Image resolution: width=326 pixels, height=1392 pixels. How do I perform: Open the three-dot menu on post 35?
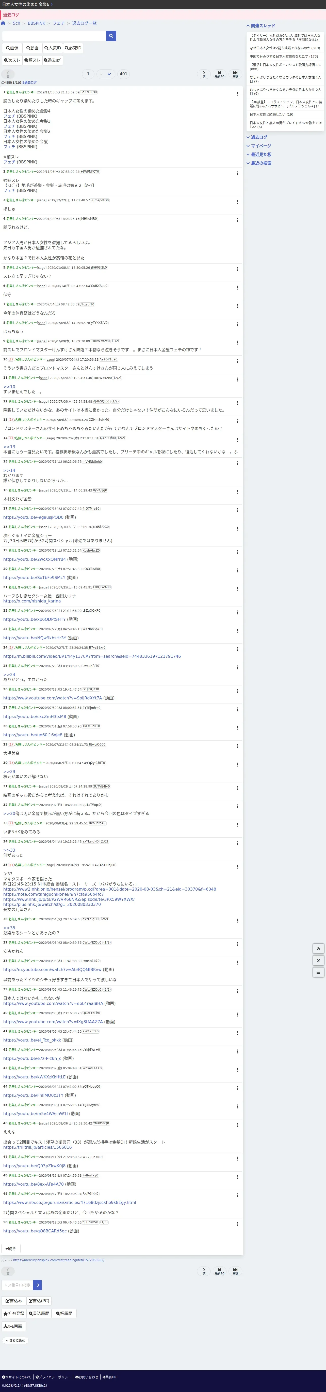[237, 867]
